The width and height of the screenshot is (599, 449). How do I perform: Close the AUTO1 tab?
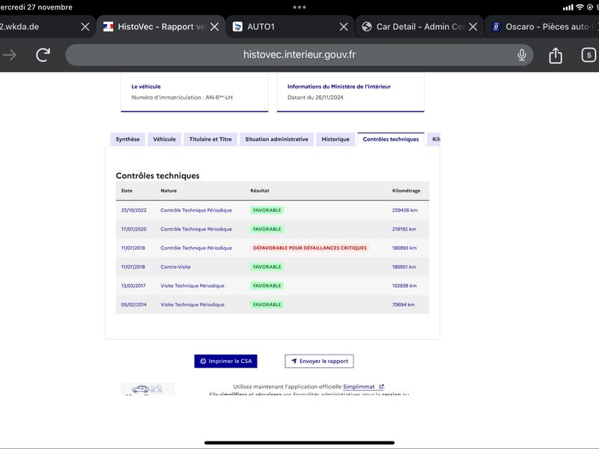[x=344, y=27]
